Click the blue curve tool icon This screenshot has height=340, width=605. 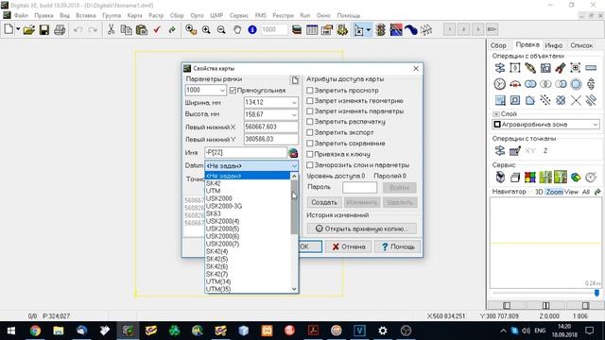pyautogui.click(x=410, y=29)
